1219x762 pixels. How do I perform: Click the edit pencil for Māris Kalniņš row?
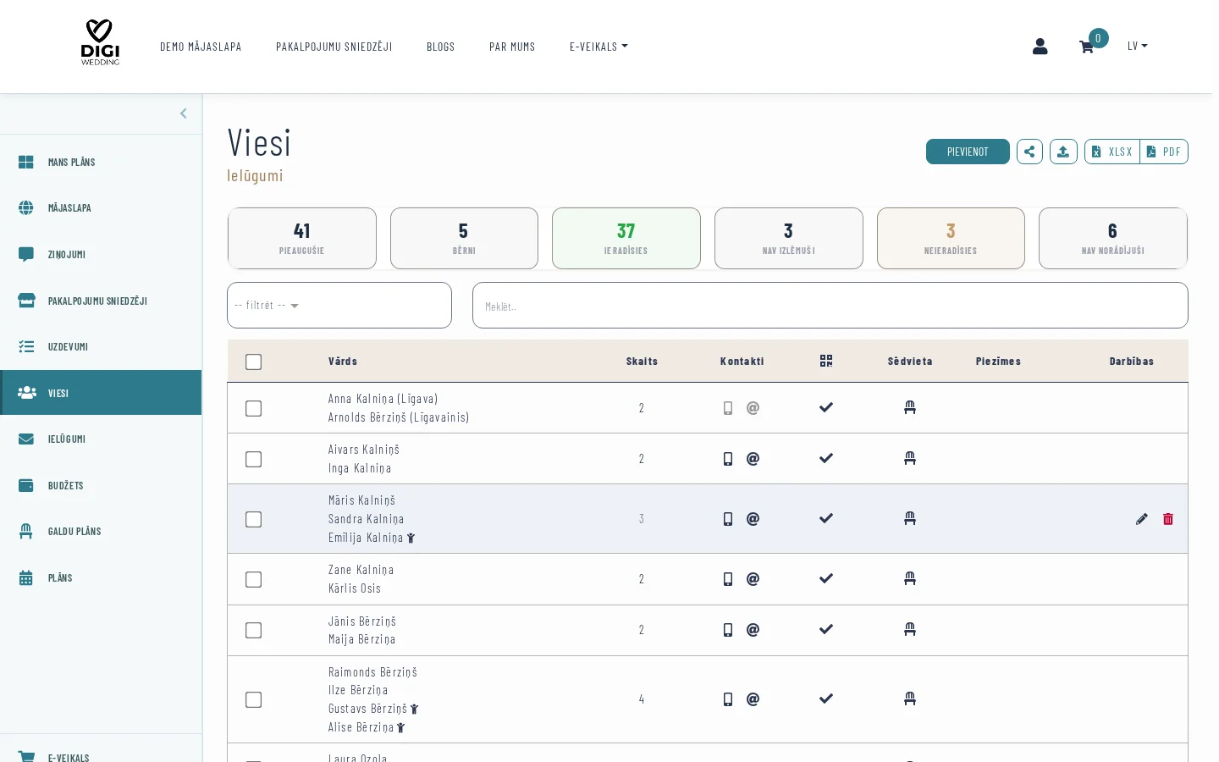[x=1141, y=519]
